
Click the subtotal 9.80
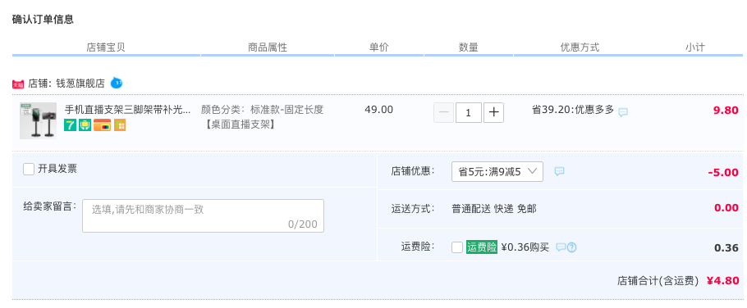pyautogui.click(x=726, y=111)
